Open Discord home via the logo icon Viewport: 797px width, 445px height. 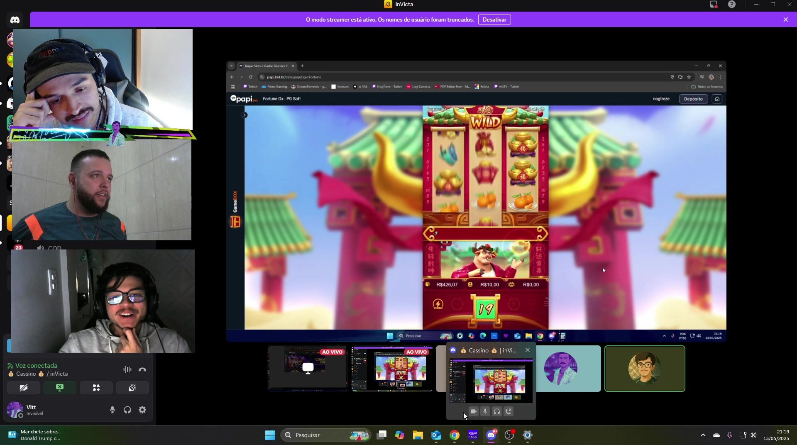[15, 20]
